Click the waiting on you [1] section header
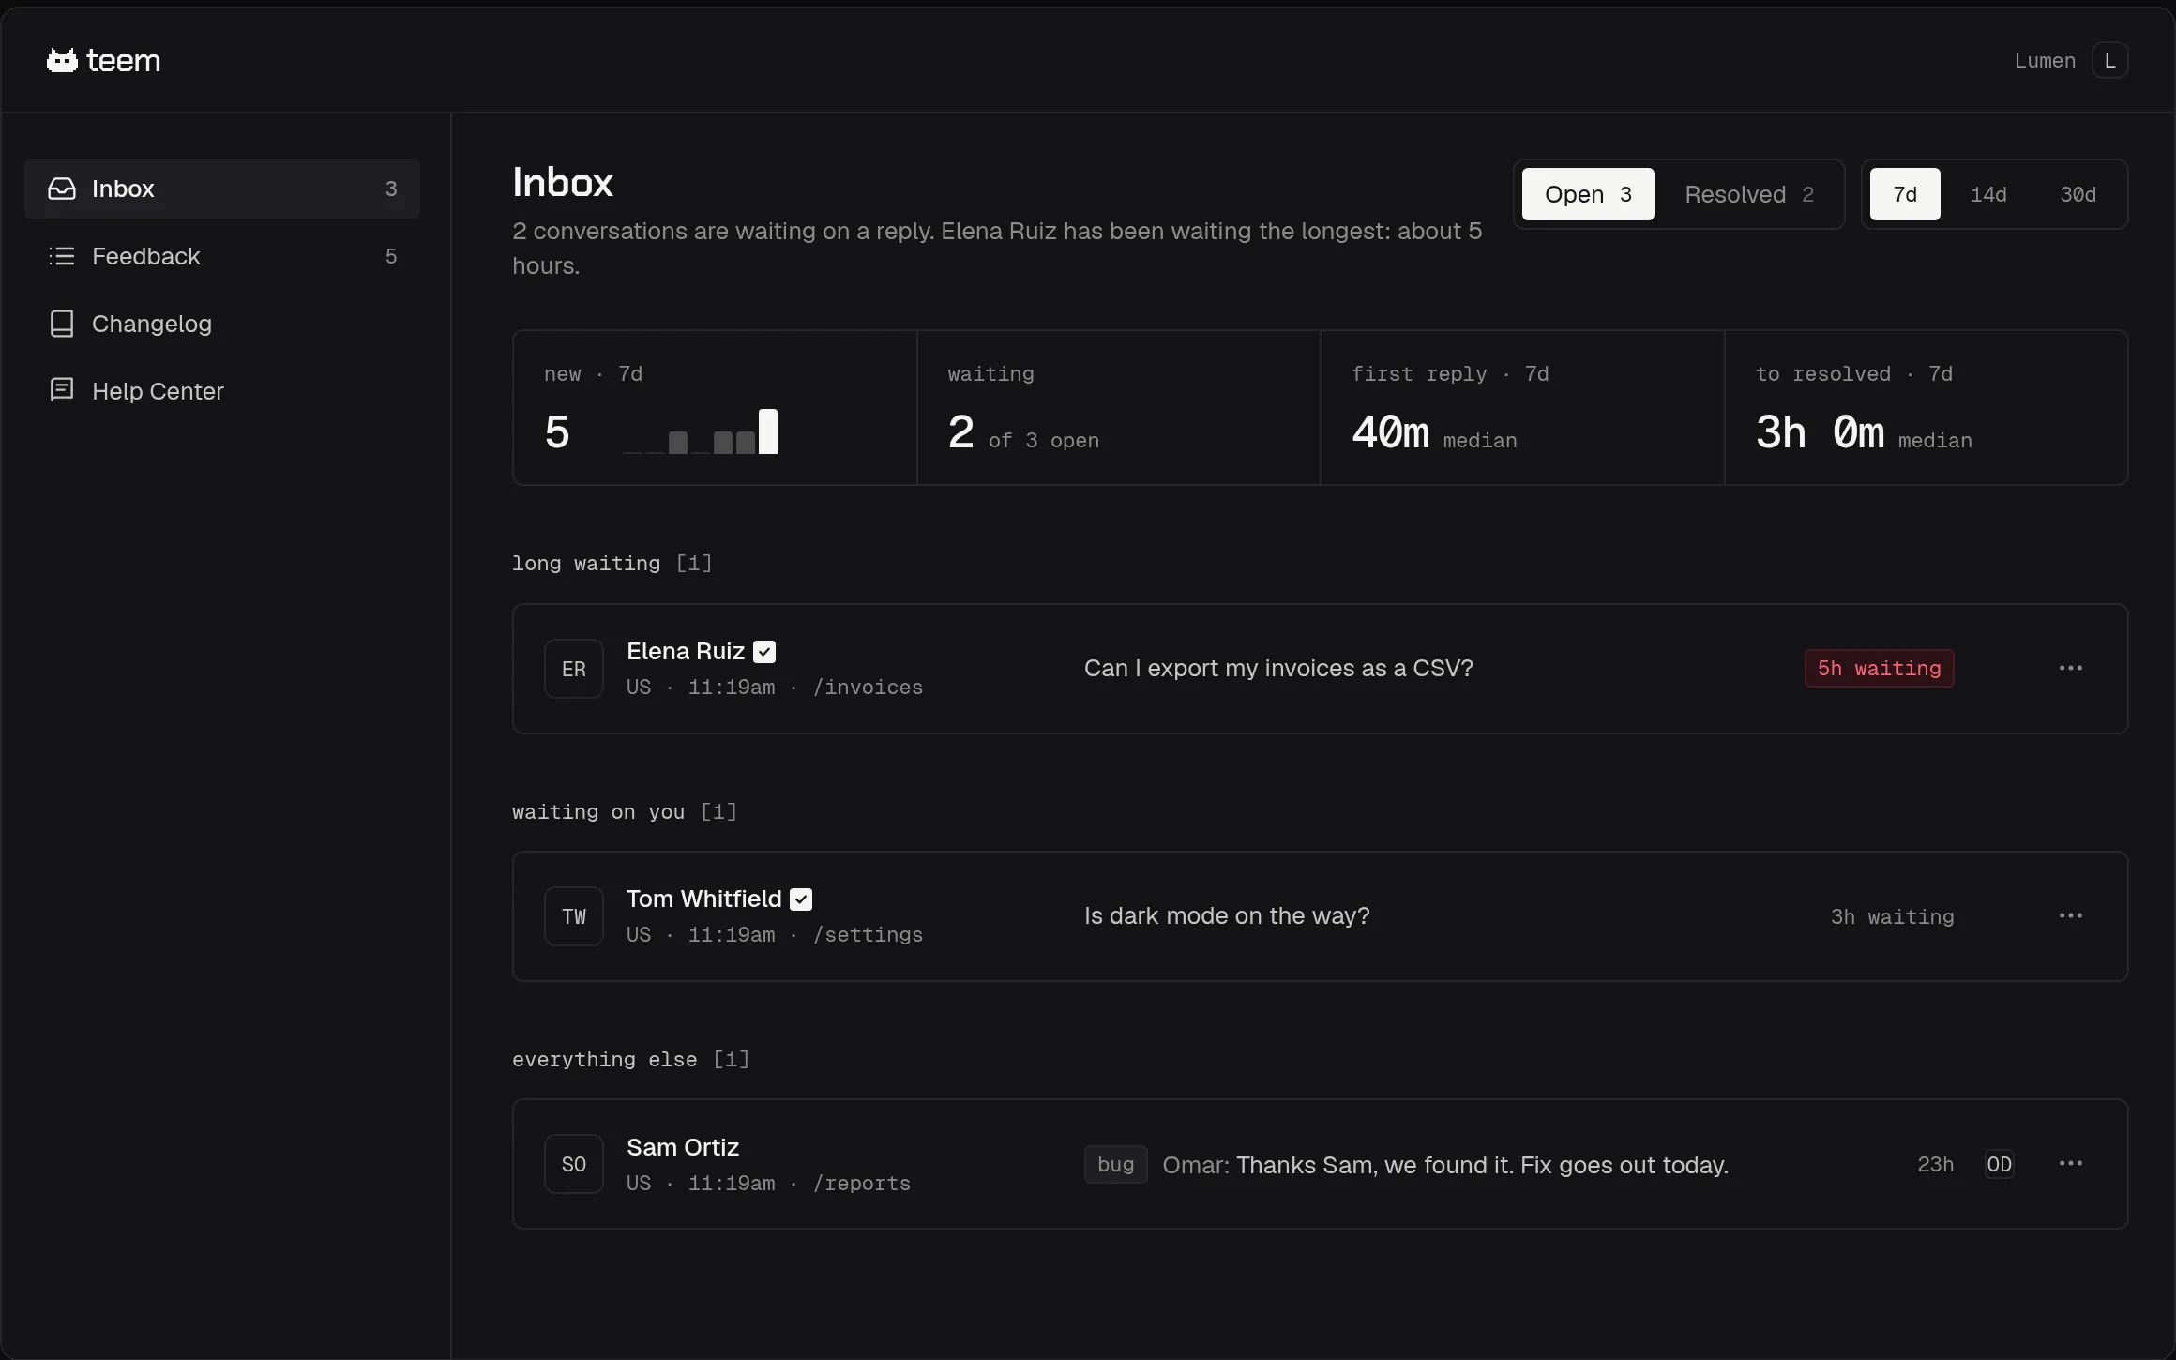The height and width of the screenshot is (1360, 2176). (x=625, y=811)
